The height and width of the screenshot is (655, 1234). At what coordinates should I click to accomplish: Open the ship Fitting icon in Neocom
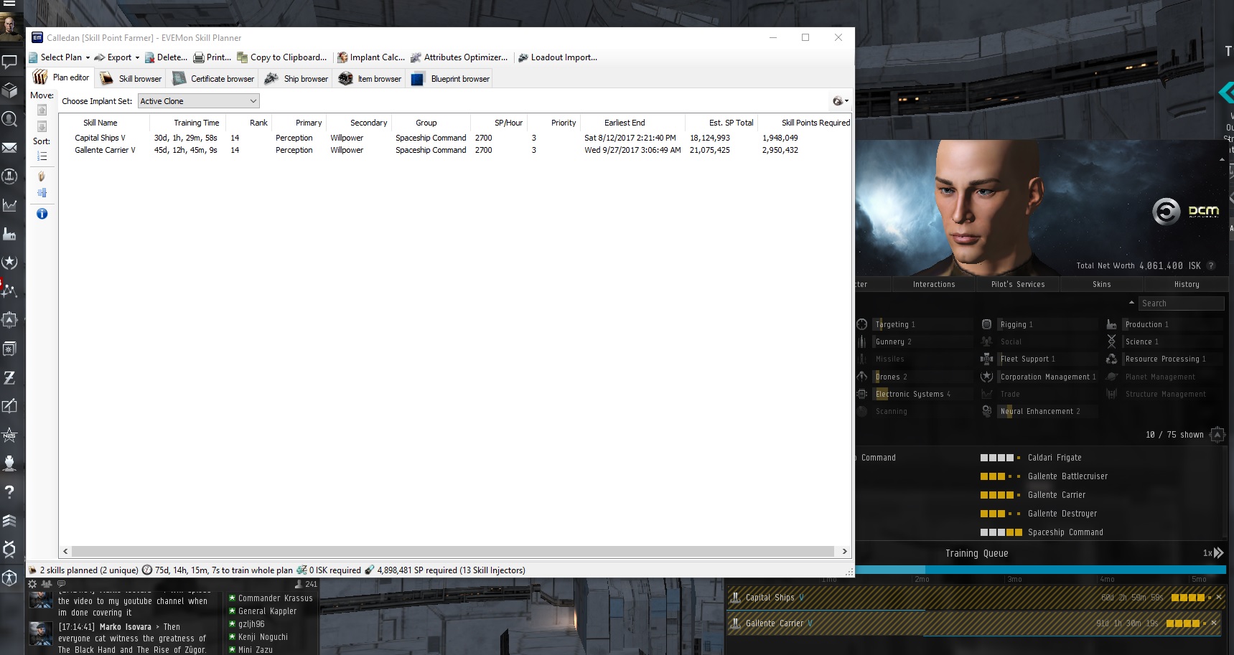pos(9,176)
